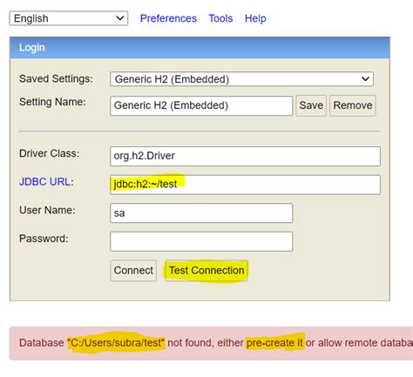The image size is (413, 377).
Task: Click the Driver Class input field
Action: click(245, 156)
